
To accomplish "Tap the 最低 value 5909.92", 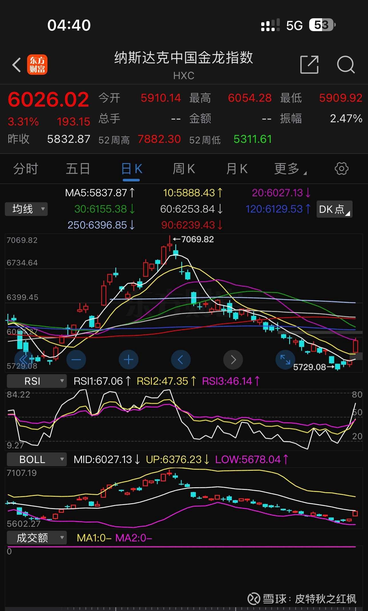I will [341, 98].
